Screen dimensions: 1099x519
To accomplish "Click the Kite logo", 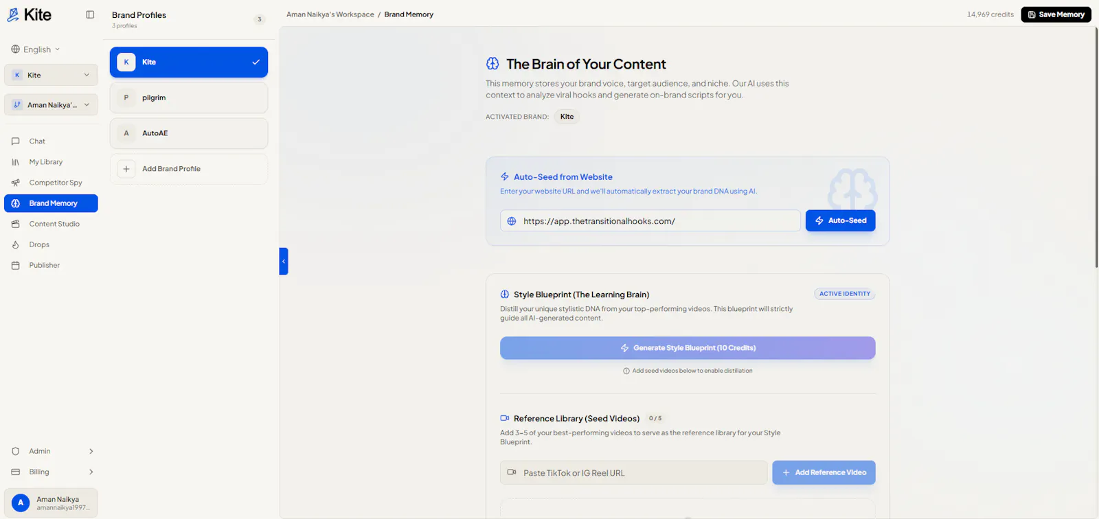I will [29, 14].
